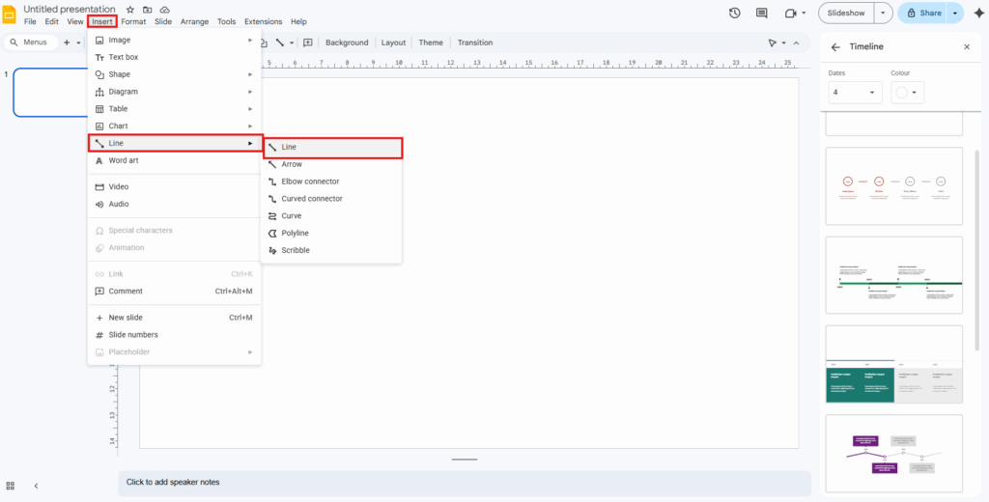Open the comments history icon

762,13
